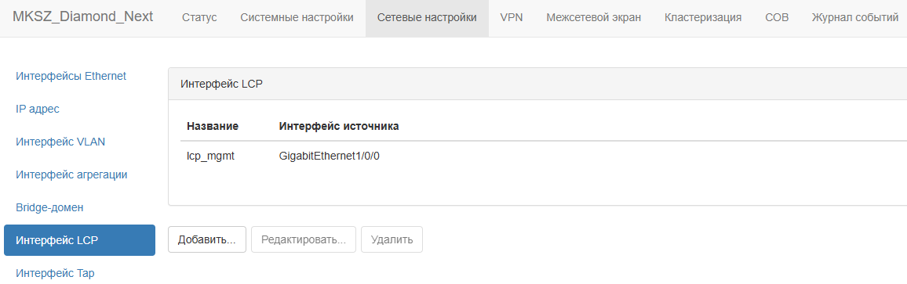Open the VPN tab
Viewport: 907px width, 284px height.
click(x=512, y=18)
